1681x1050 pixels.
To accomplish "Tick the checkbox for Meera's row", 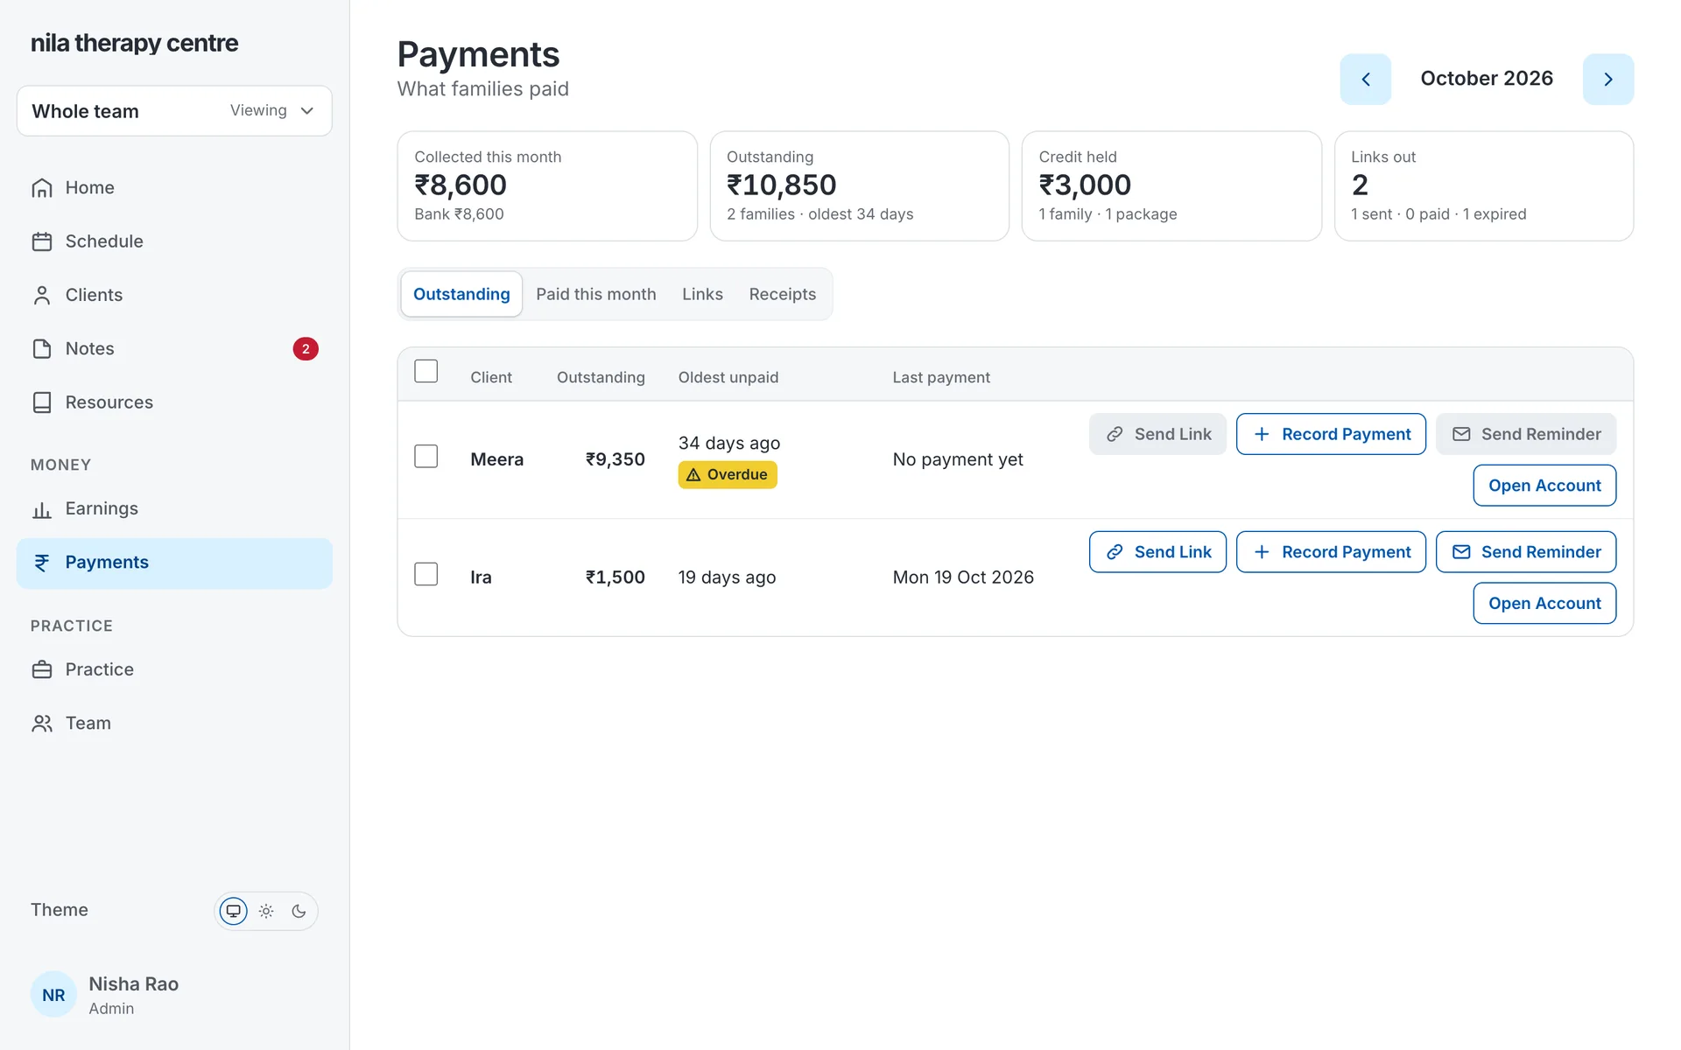I will [x=426, y=457].
